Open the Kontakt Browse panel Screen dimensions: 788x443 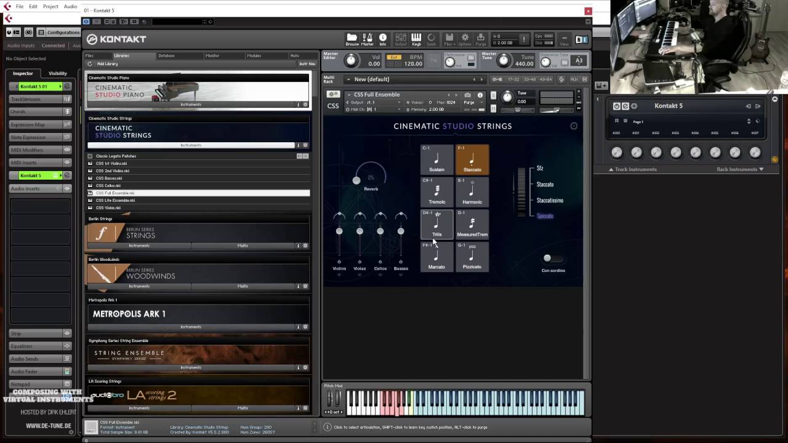pos(352,39)
